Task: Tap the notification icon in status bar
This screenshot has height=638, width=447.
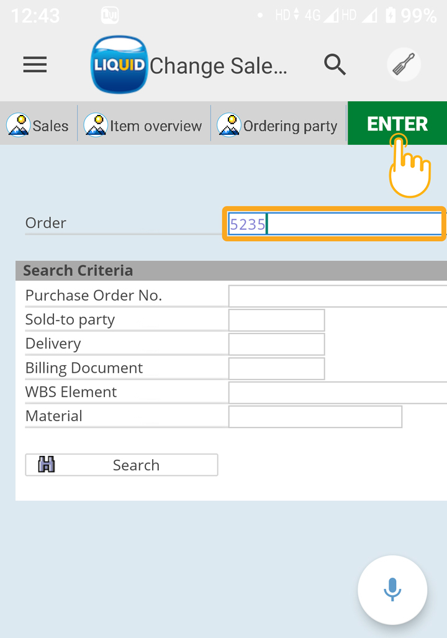Action: click(109, 15)
